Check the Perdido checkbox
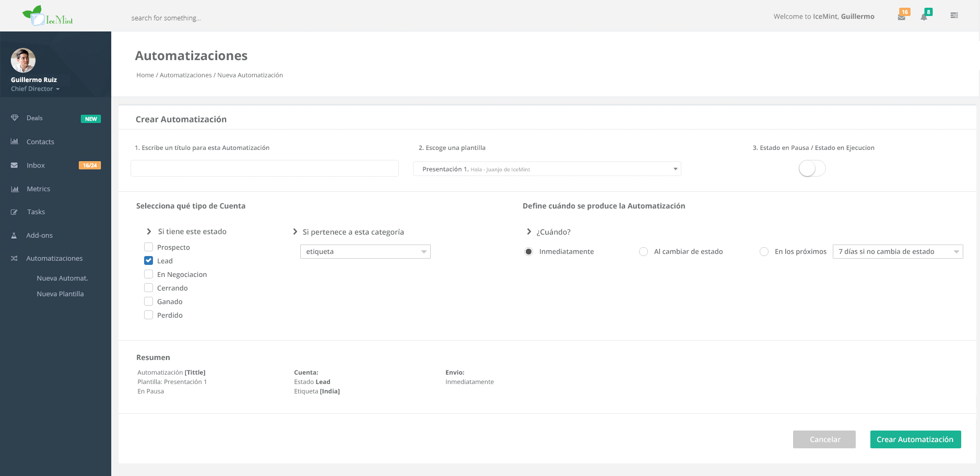The width and height of the screenshot is (980, 476). [149, 315]
